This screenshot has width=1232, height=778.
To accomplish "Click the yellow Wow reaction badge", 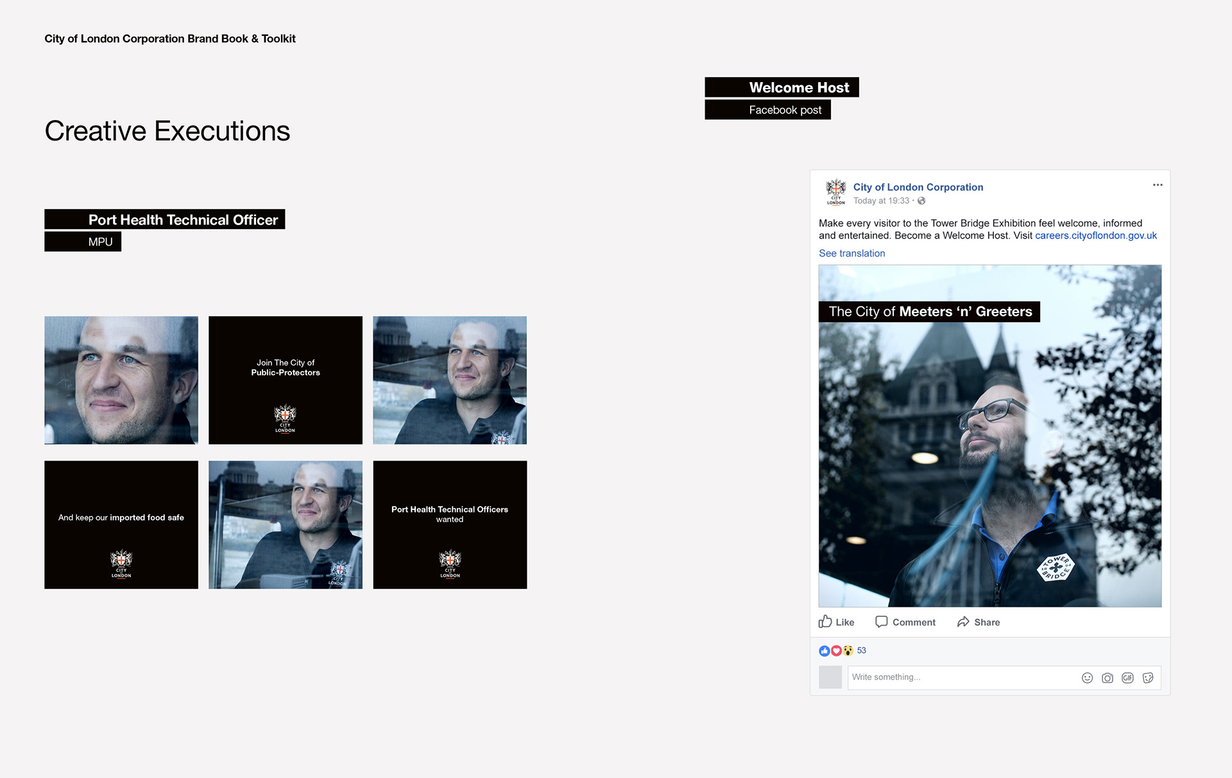I will coord(848,650).
